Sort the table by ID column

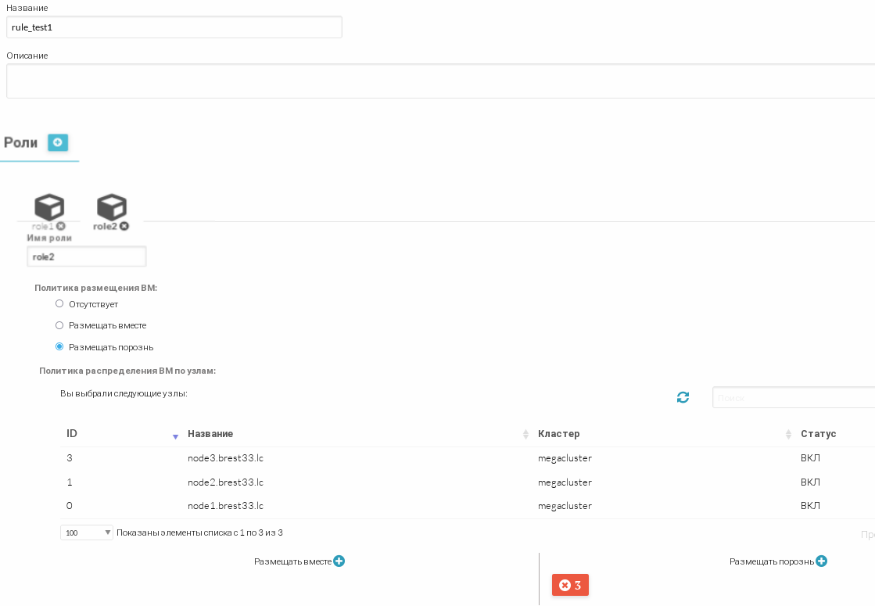click(121, 434)
